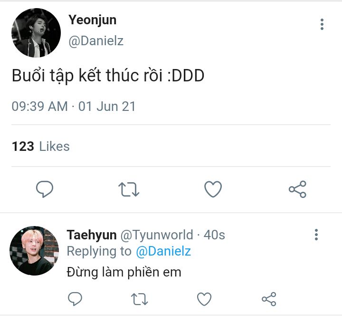The height and width of the screenshot is (316, 342).
Task: Retweet Yeonjun's main tweet
Action: (x=129, y=189)
